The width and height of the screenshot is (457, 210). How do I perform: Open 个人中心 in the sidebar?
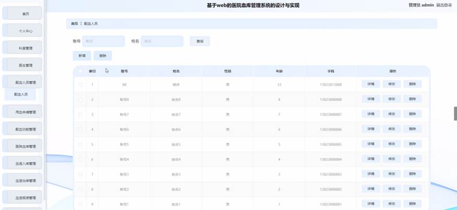pos(22,30)
